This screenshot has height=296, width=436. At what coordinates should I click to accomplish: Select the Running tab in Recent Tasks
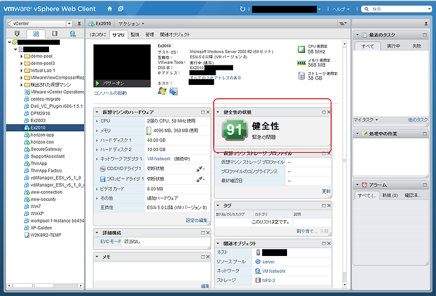tap(394, 46)
